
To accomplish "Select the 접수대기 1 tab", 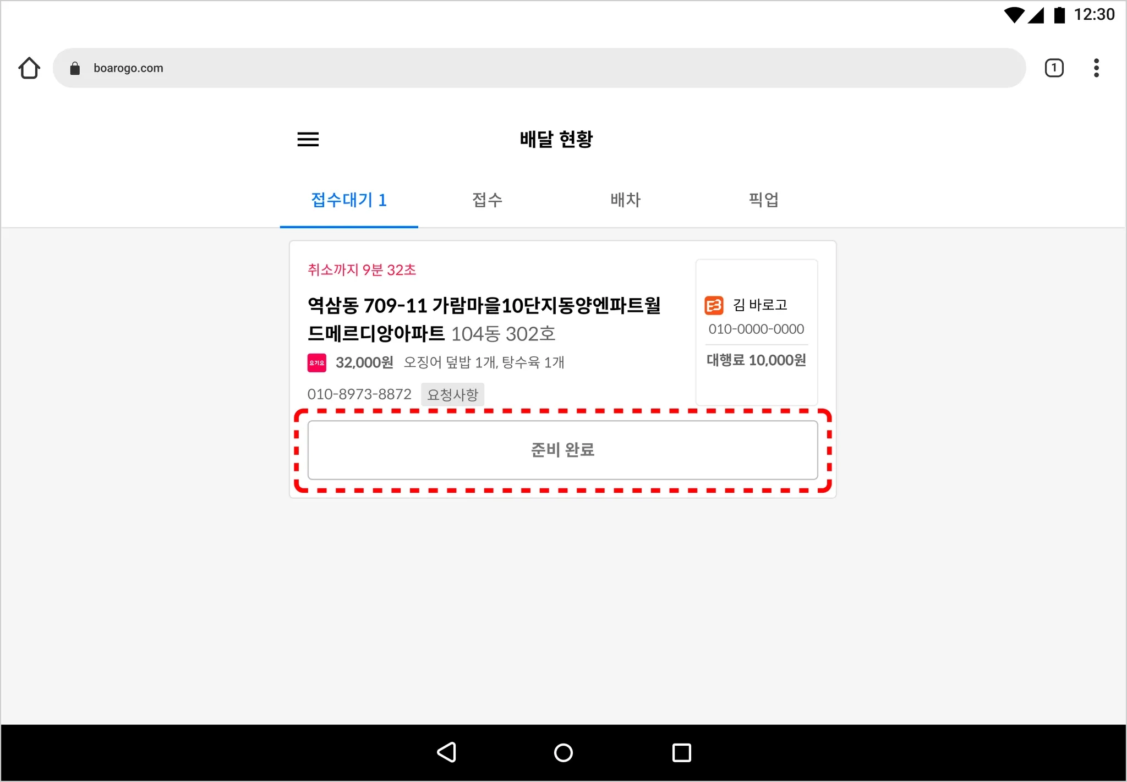I will (349, 200).
